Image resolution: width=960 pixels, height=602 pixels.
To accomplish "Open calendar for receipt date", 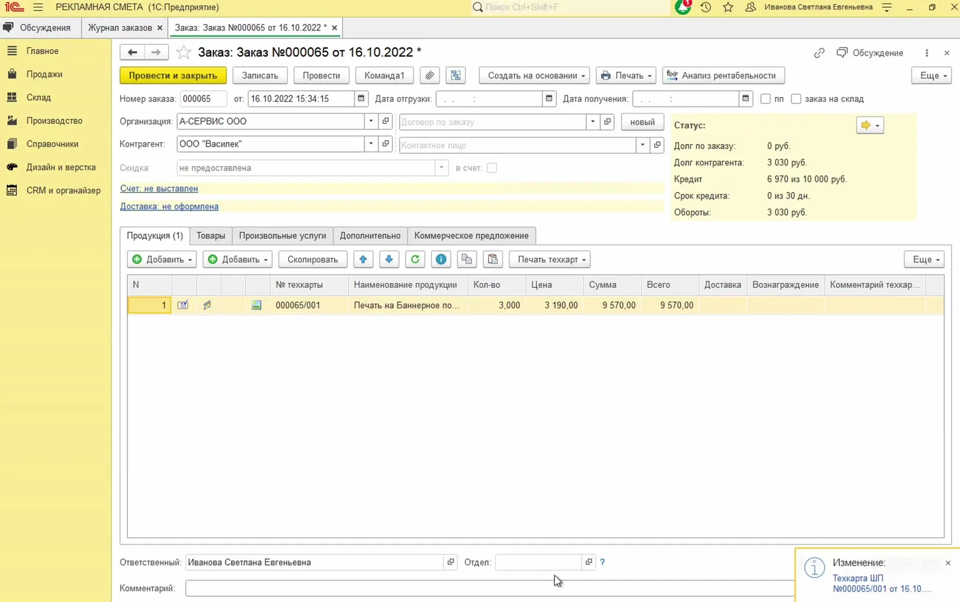I will 746,98.
